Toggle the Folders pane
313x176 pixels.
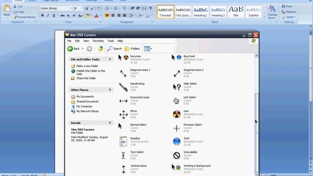[x=132, y=48]
